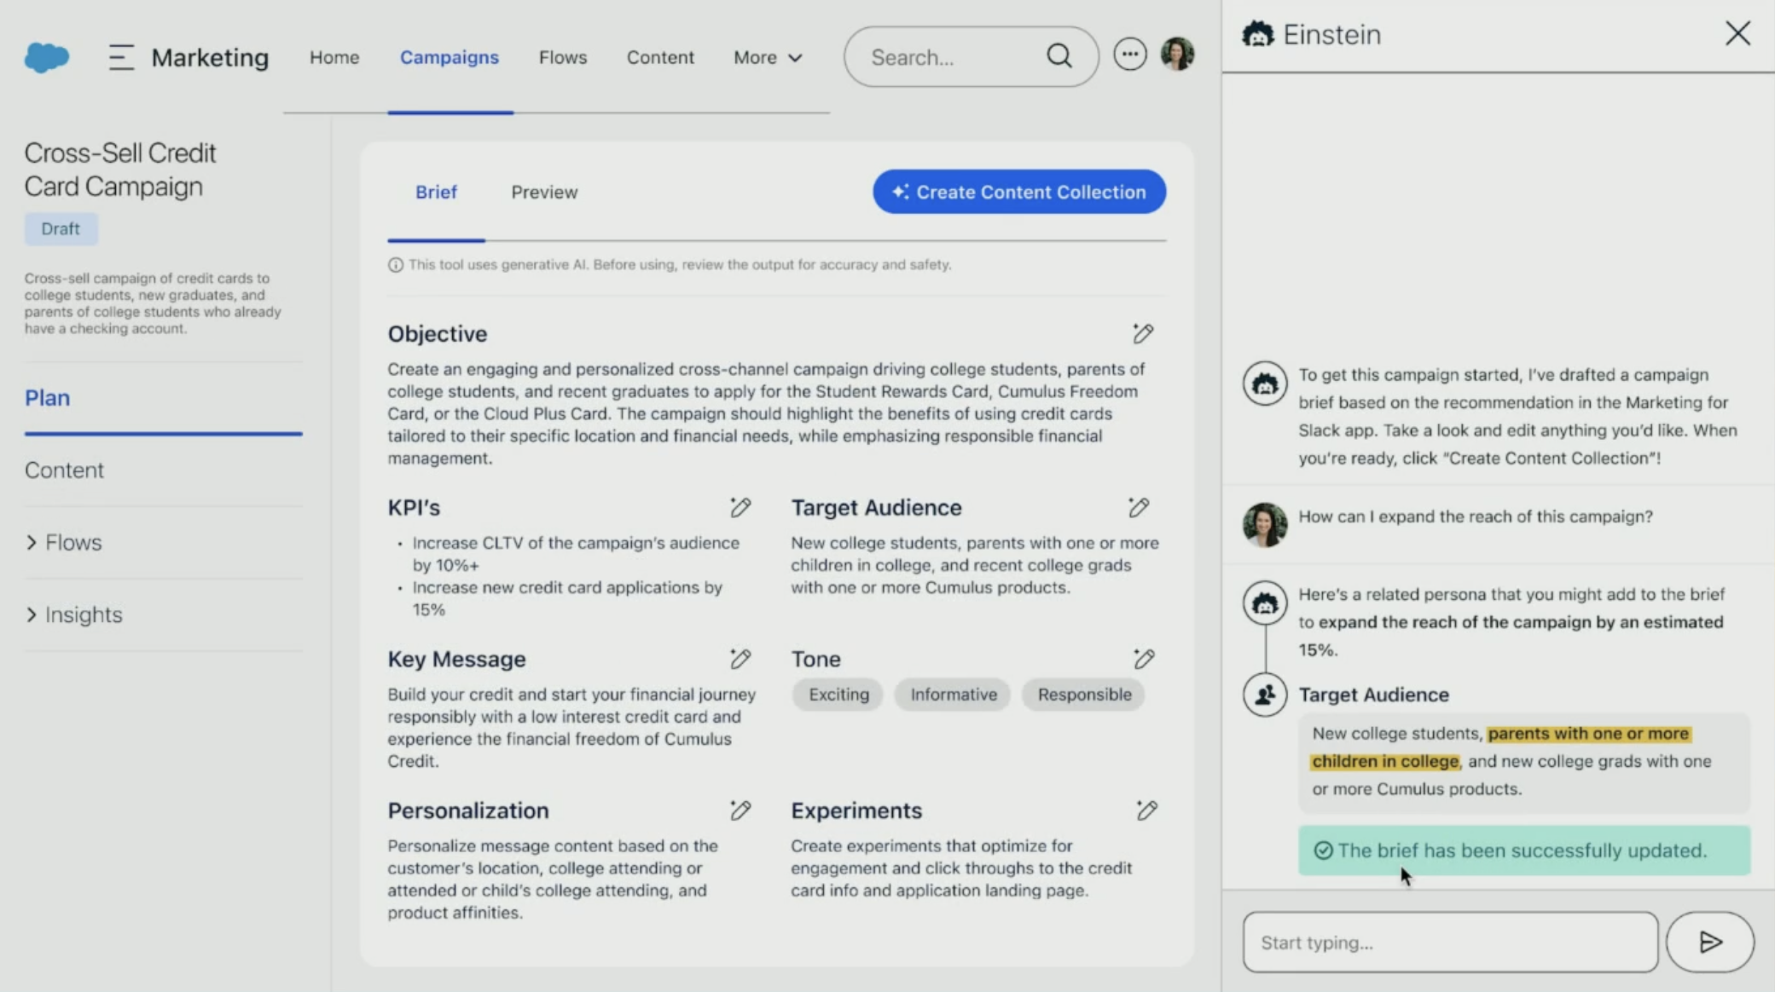Viewport: 1775px width, 992px height.
Task: Click the info icon beside generative AI notice
Action: pos(396,265)
